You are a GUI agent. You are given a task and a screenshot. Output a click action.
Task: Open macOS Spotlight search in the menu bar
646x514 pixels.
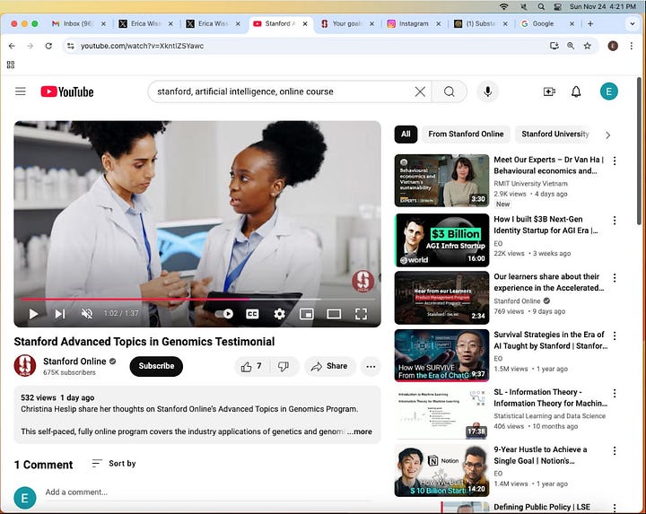[541, 6]
